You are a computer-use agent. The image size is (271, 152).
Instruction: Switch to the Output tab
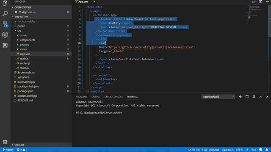[96, 97]
